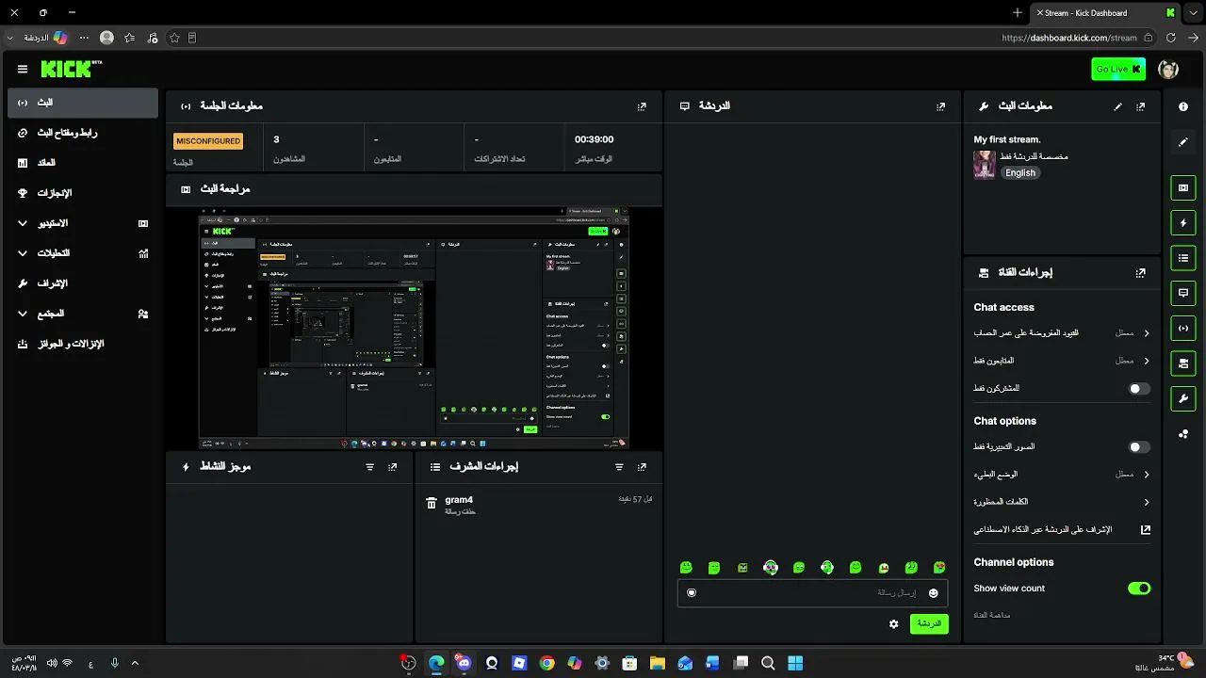Expand the الاستديو studio sidebar section

pyautogui.click(x=83, y=223)
